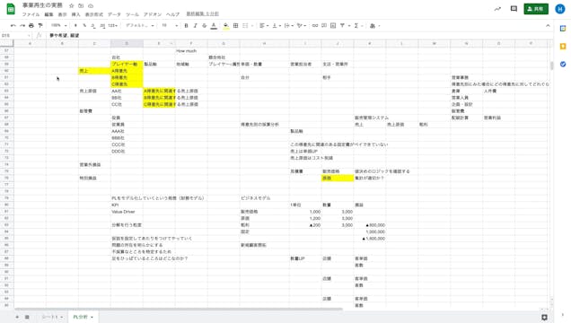Open the fill color picker
This screenshot has width=571, height=323.
[226, 25]
